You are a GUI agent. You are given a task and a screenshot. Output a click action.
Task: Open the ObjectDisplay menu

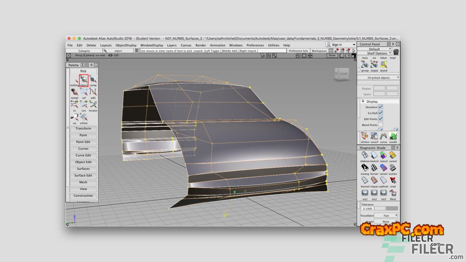click(x=126, y=45)
